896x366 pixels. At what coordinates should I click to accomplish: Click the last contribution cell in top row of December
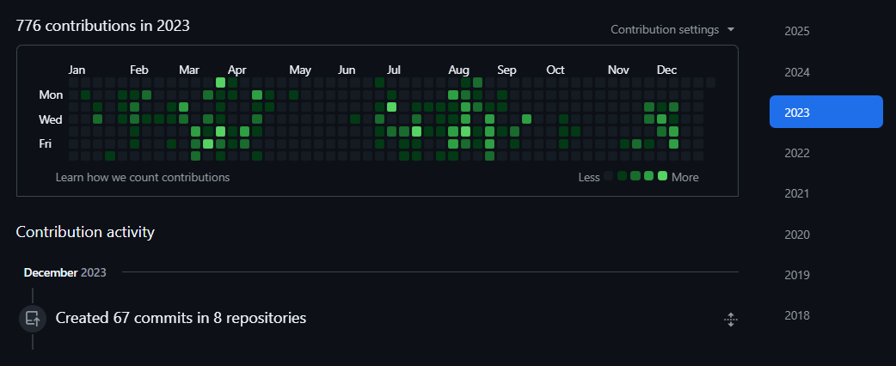(x=710, y=82)
